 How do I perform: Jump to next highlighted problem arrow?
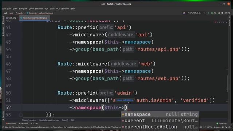tap(226, 22)
